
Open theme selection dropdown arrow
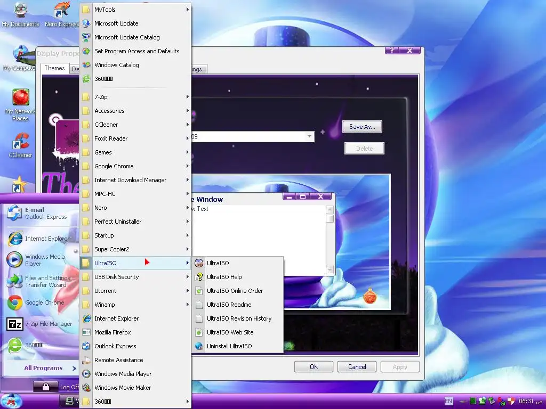(309, 137)
